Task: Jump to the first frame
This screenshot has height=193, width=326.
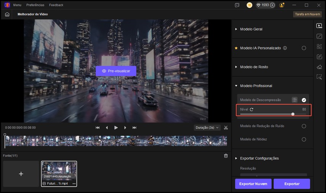Action: click(x=98, y=128)
